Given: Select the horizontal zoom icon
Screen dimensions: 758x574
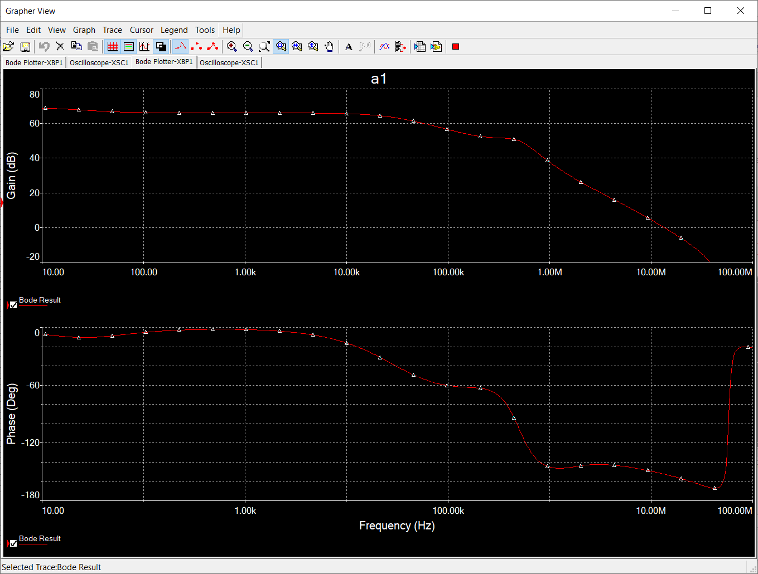Looking at the screenshot, I should pyautogui.click(x=297, y=47).
